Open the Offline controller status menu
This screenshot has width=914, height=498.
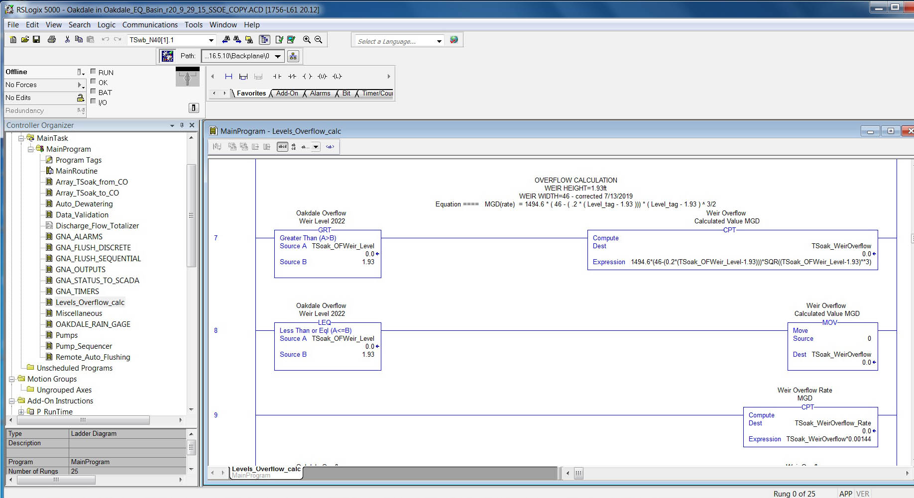[81, 72]
